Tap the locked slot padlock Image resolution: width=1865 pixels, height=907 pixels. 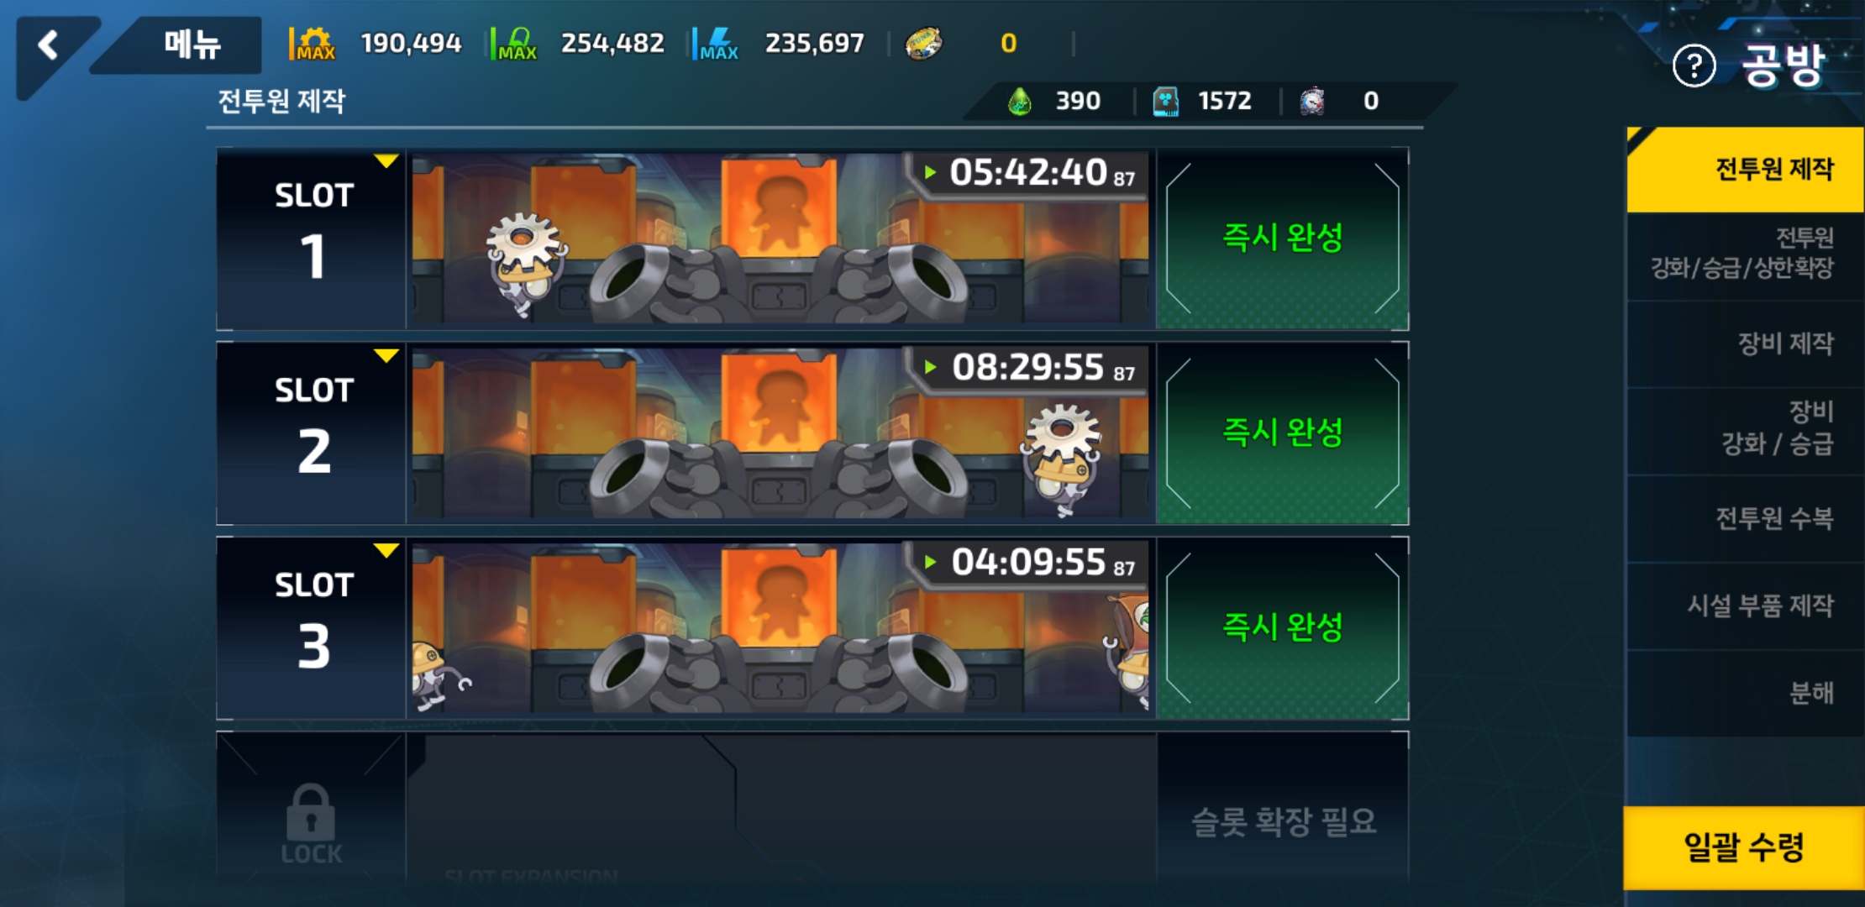[x=311, y=813]
